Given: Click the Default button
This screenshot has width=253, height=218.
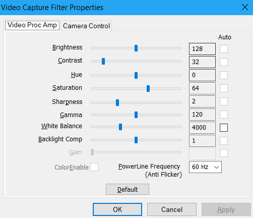Looking at the screenshot, I should 128,189.
